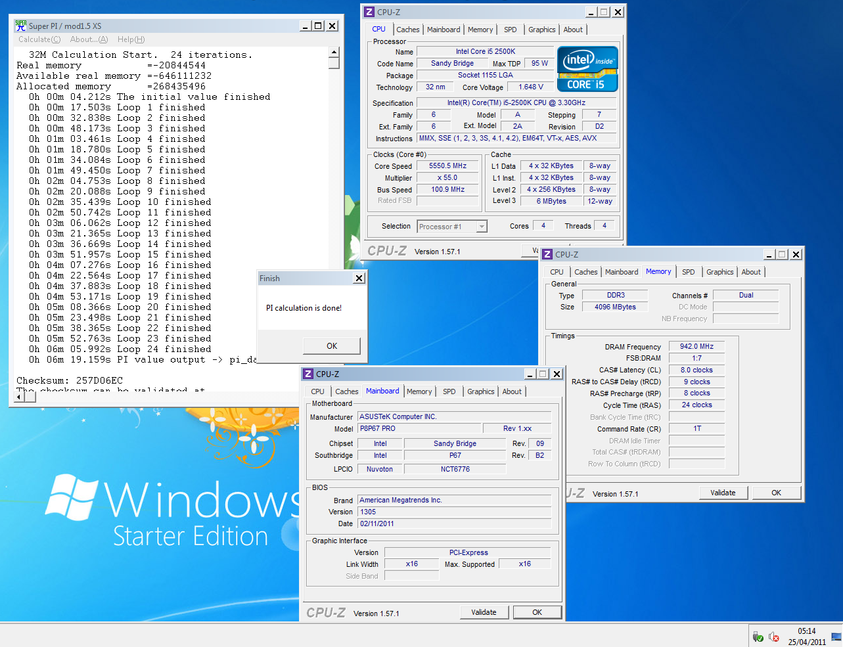843x647 pixels.
Task: Click the BIOS Version value 1305
Action: point(454,512)
